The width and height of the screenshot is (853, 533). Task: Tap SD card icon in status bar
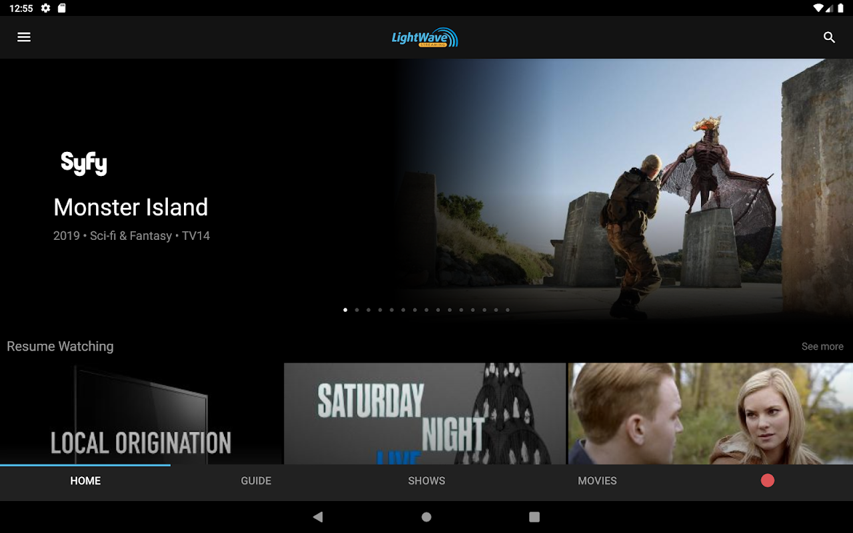click(x=62, y=8)
